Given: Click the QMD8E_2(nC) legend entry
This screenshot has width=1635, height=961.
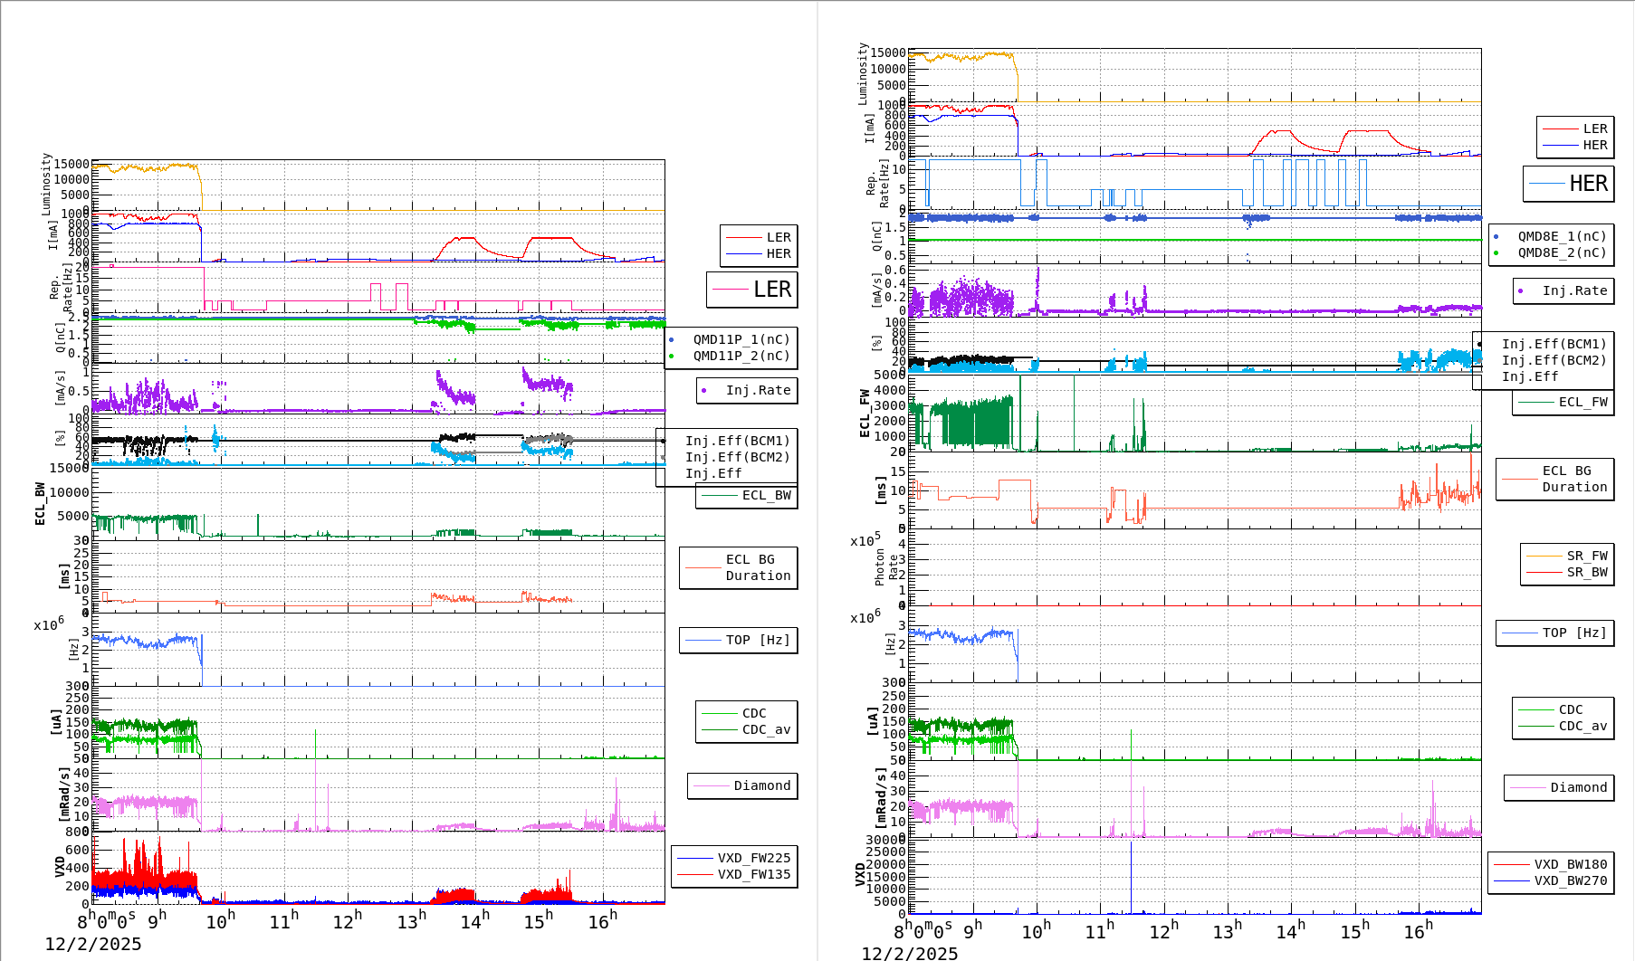Looking at the screenshot, I should (x=1562, y=252).
